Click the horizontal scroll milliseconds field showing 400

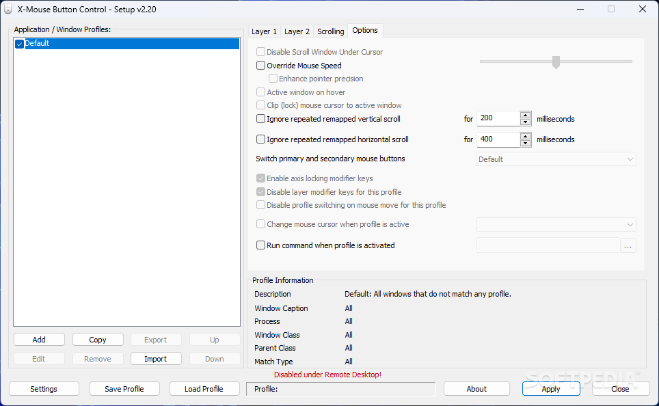tap(498, 139)
